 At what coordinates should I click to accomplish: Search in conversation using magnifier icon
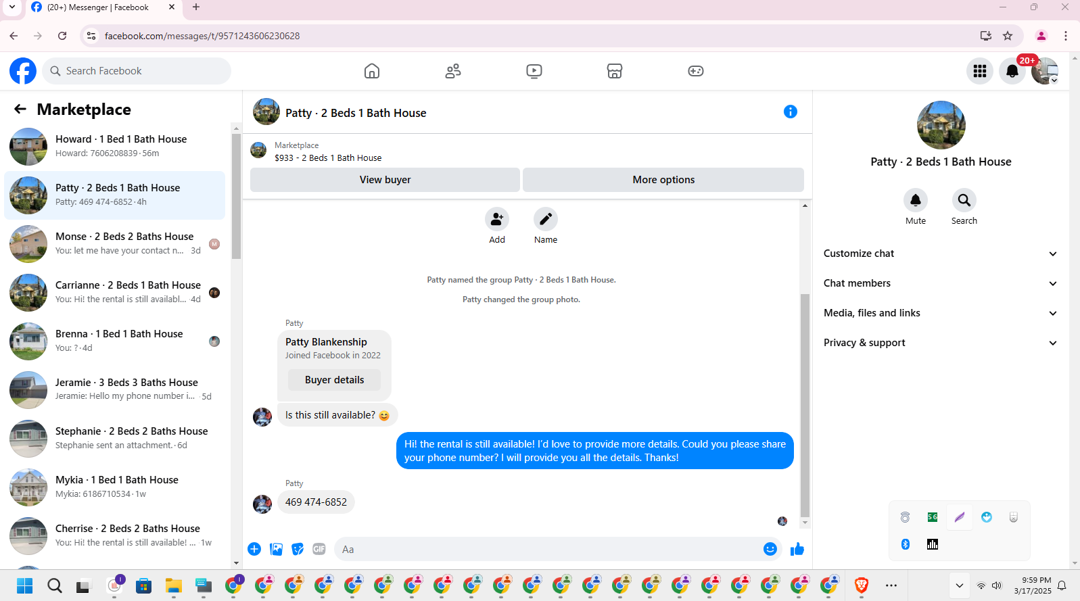tap(964, 200)
